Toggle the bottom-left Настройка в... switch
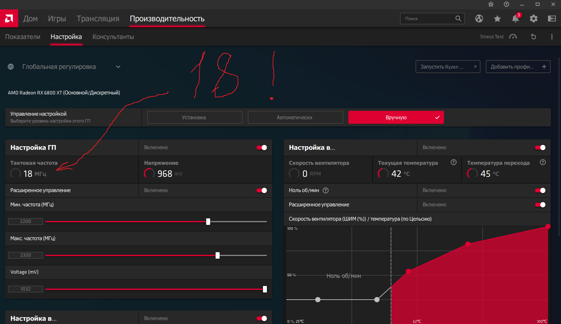Image resolution: width=561 pixels, height=324 pixels. pos(262,318)
